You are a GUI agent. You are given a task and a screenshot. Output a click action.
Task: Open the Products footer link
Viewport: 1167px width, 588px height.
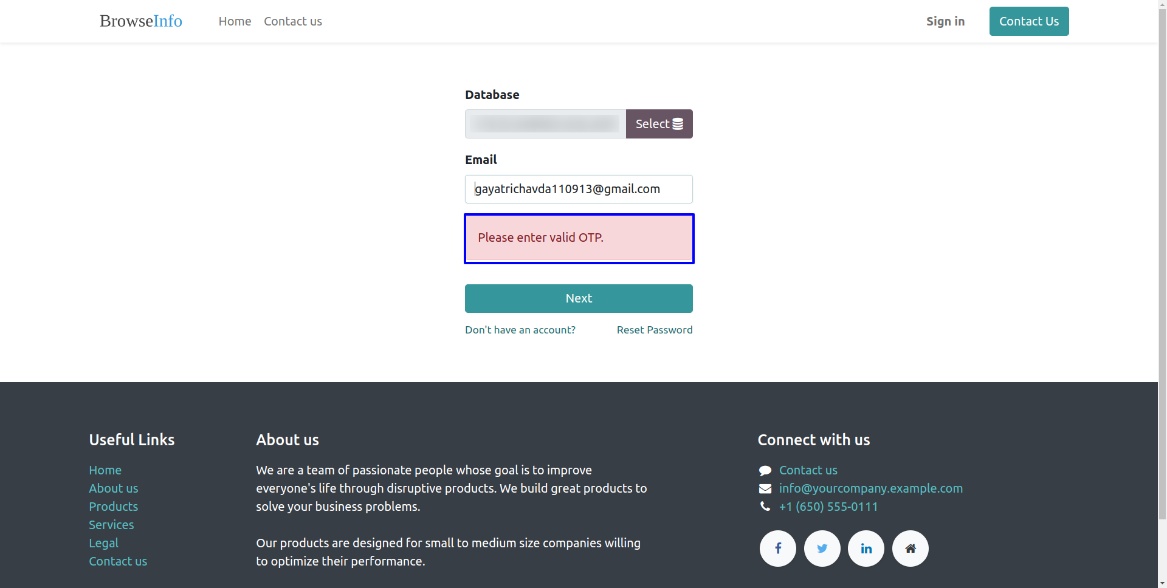(113, 507)
